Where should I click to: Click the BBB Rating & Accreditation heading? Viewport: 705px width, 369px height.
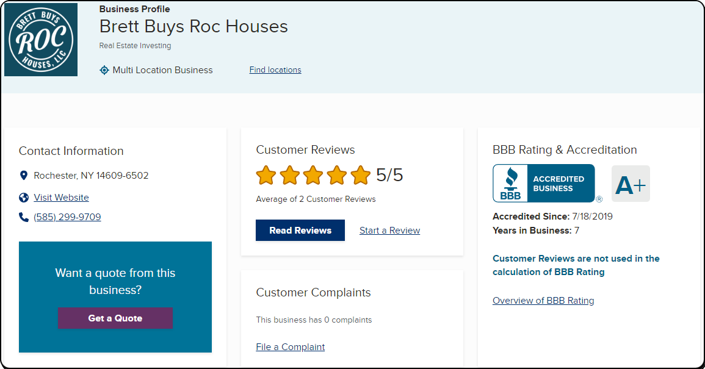(x=565, y=149)
